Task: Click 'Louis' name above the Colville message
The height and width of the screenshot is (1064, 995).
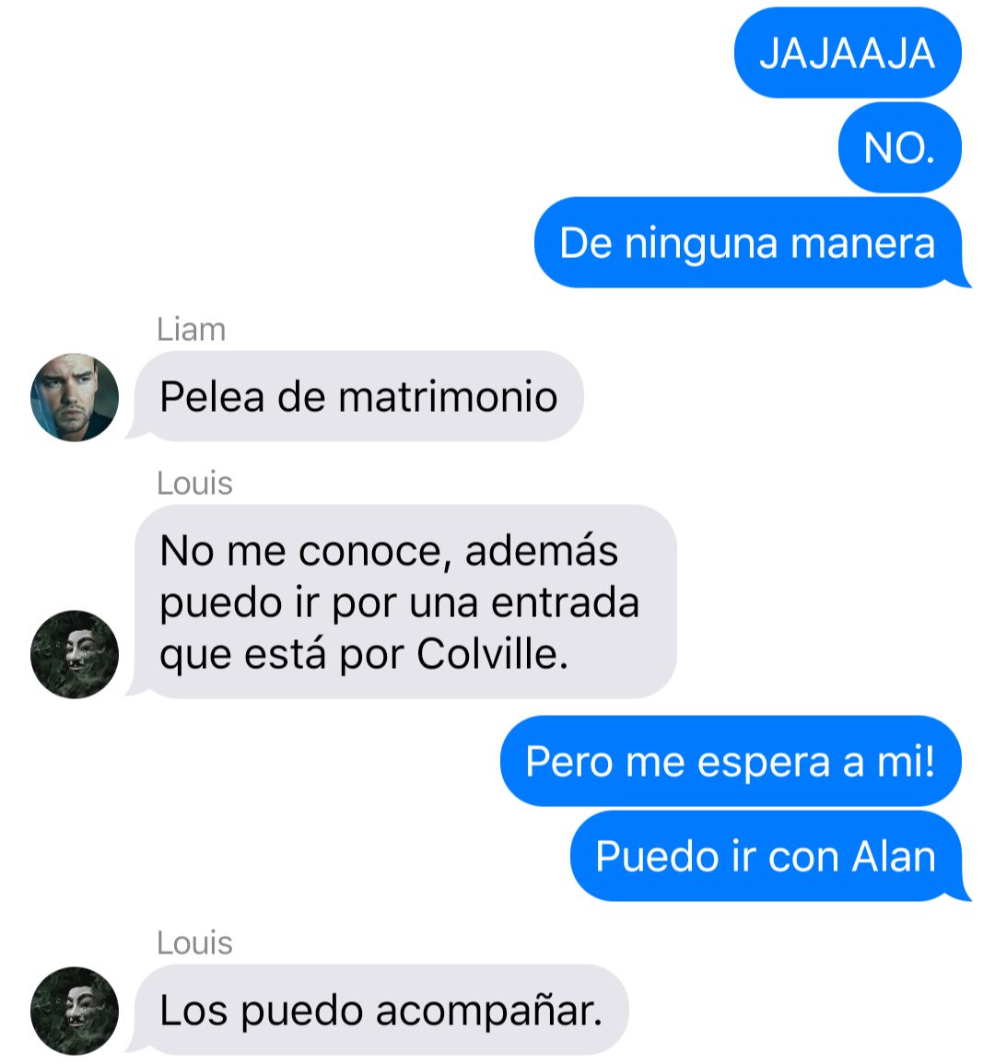Action: (194, 484)
